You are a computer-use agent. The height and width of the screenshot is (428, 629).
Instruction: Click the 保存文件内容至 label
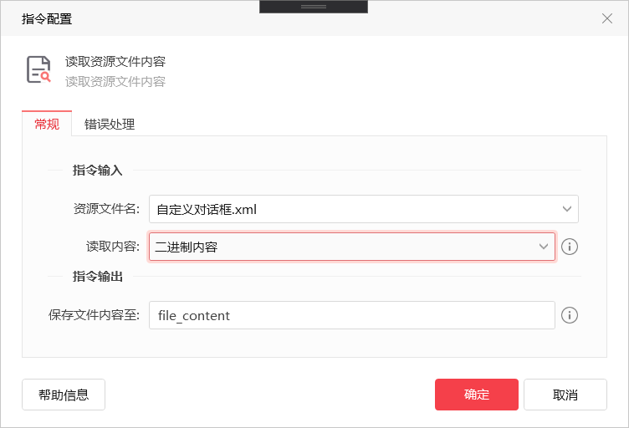click(x=94, y=315)
